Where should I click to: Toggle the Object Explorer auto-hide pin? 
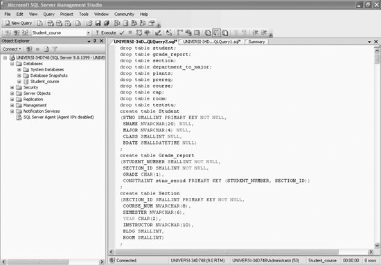coord(95,41)
